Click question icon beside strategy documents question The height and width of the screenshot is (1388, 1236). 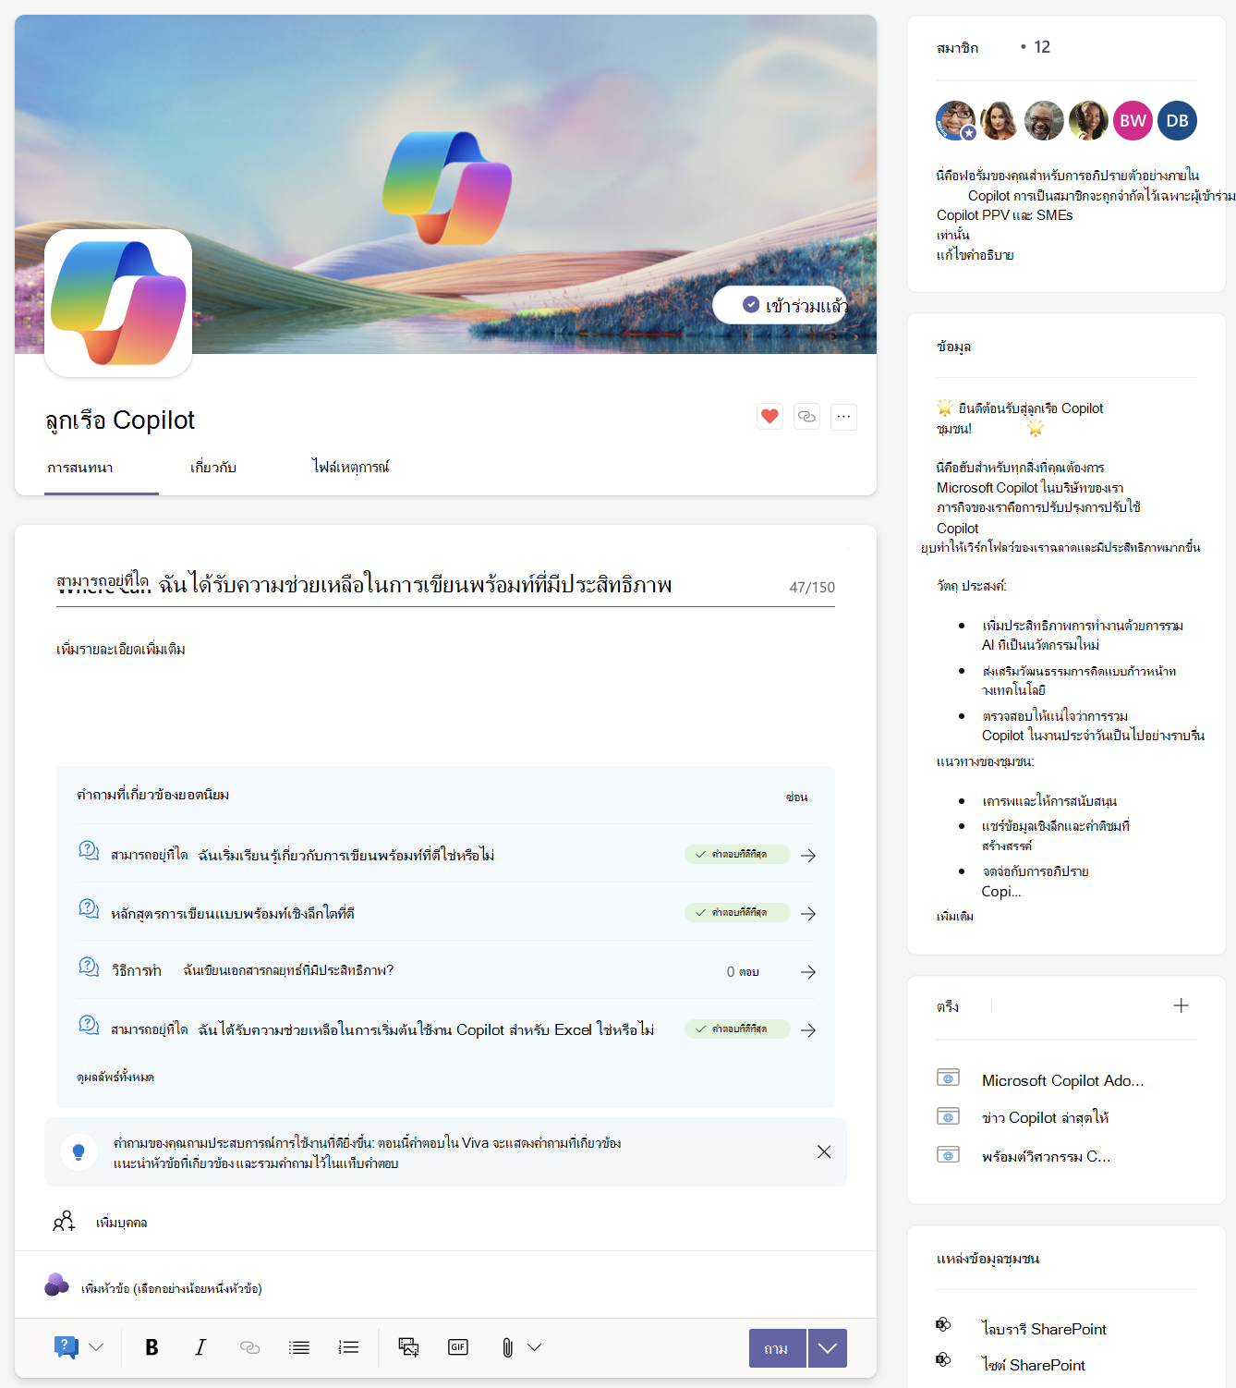tap(89, 967)
